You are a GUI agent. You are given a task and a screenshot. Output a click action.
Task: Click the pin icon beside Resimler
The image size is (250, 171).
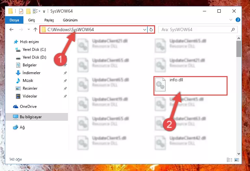[x=65, y=88]
